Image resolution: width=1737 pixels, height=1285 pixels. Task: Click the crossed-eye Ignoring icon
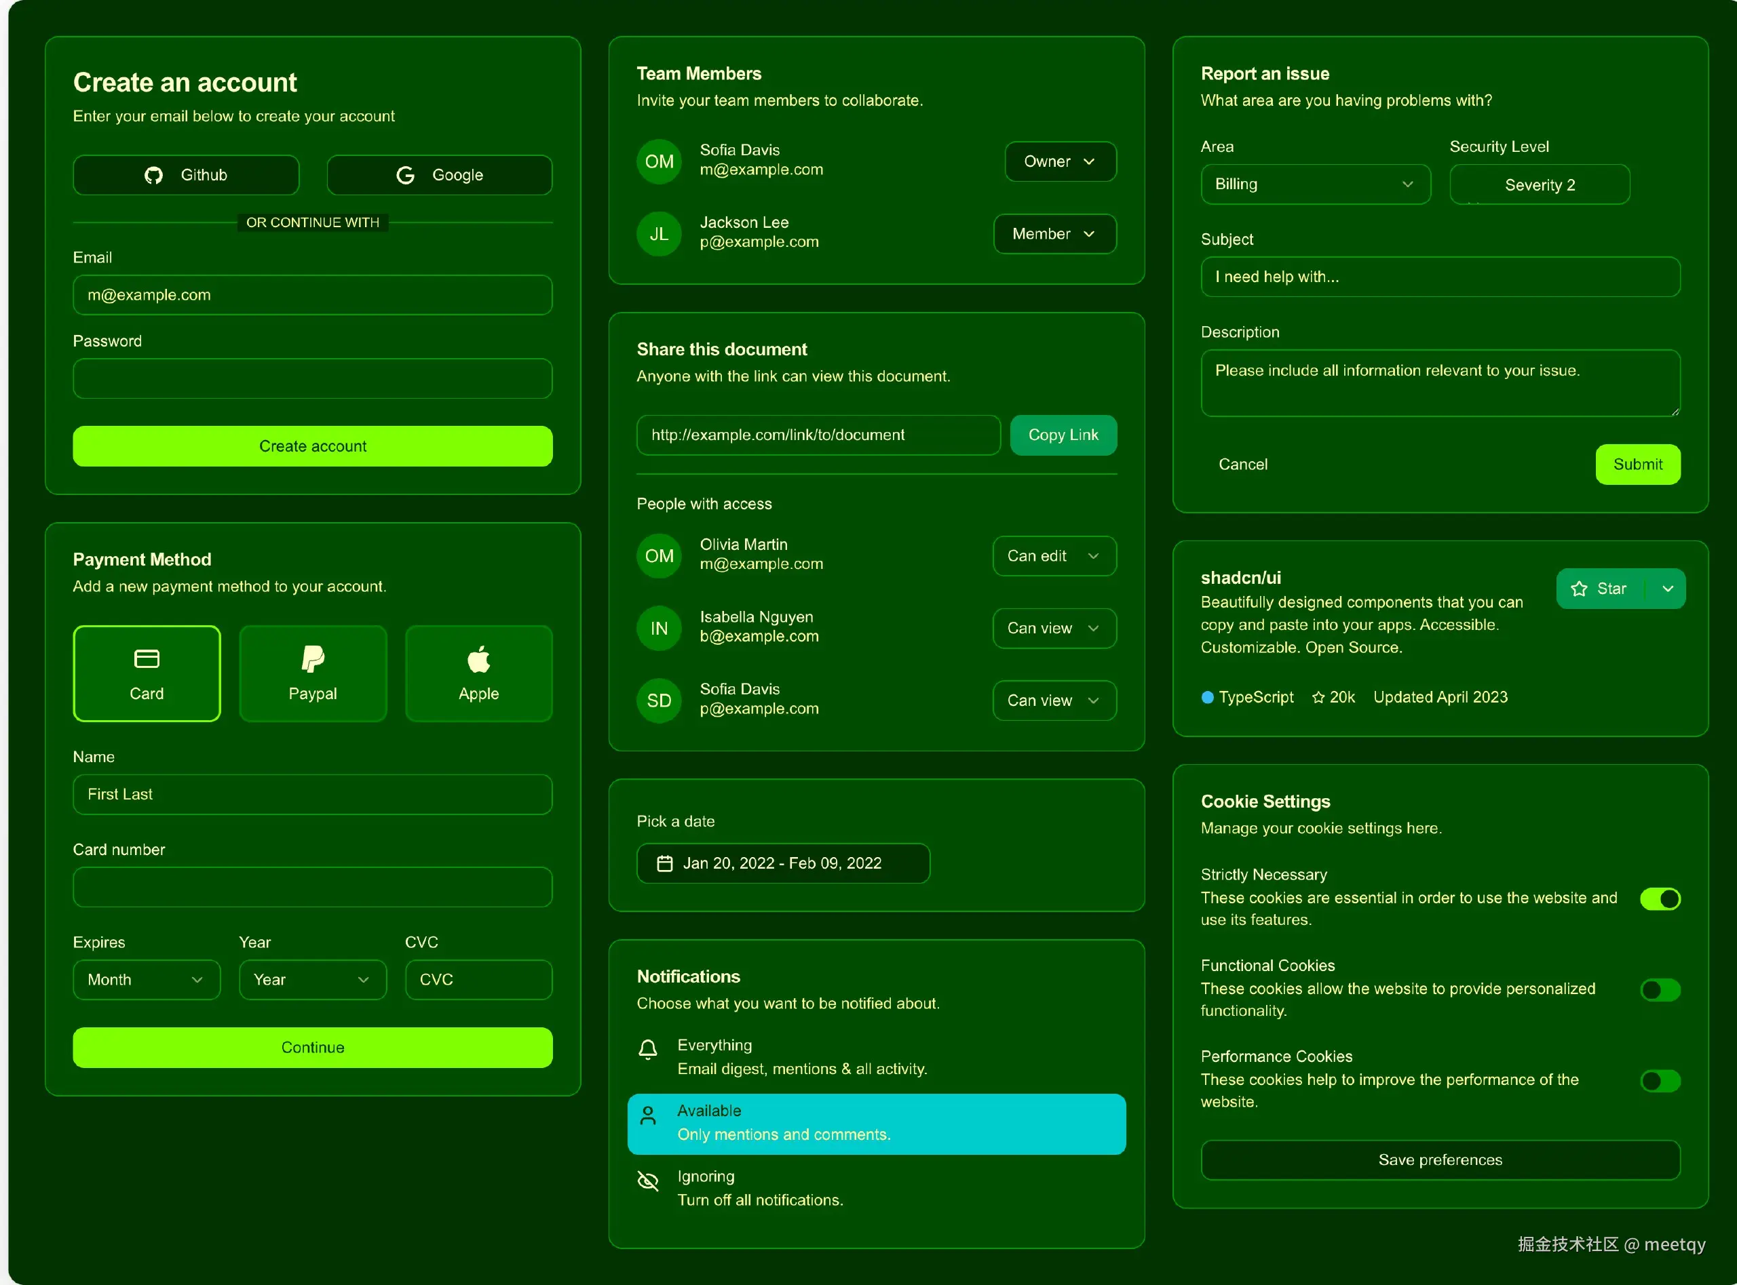tap(647, 1181)
